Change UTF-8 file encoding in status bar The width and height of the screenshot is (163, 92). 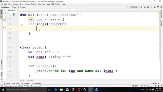click(x=143, y=86)
